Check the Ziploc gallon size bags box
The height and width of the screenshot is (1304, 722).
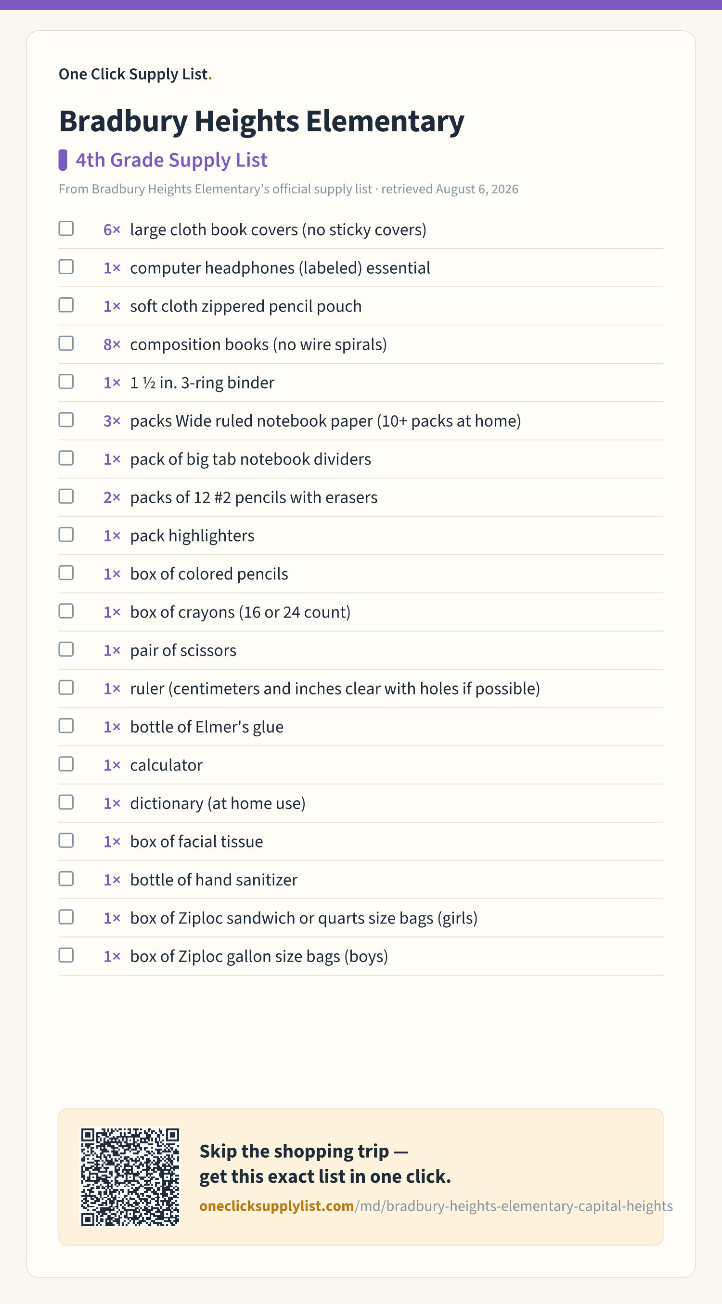point(66,955)
